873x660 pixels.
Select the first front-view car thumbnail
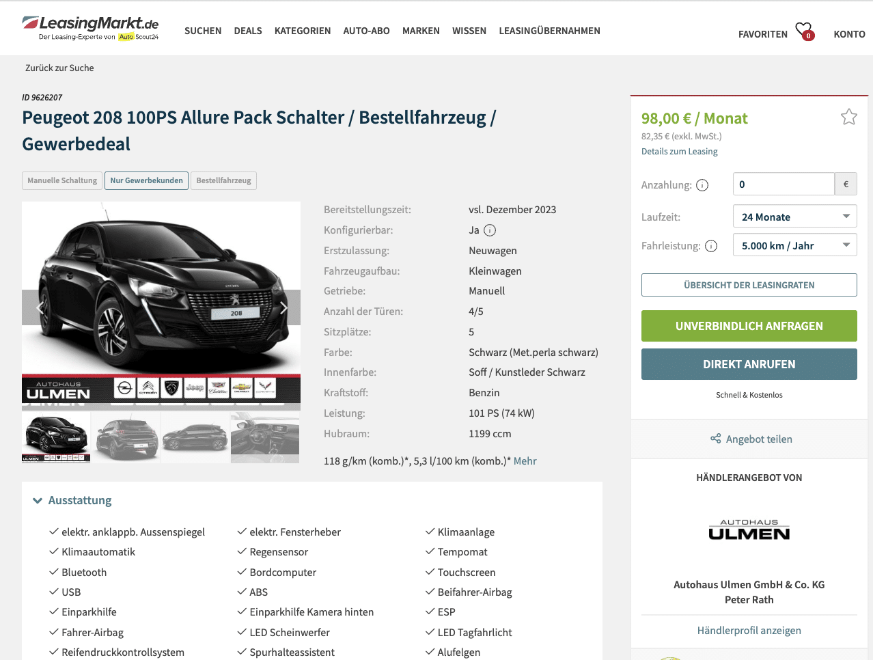pyautogui.click(x=56, y=437)
